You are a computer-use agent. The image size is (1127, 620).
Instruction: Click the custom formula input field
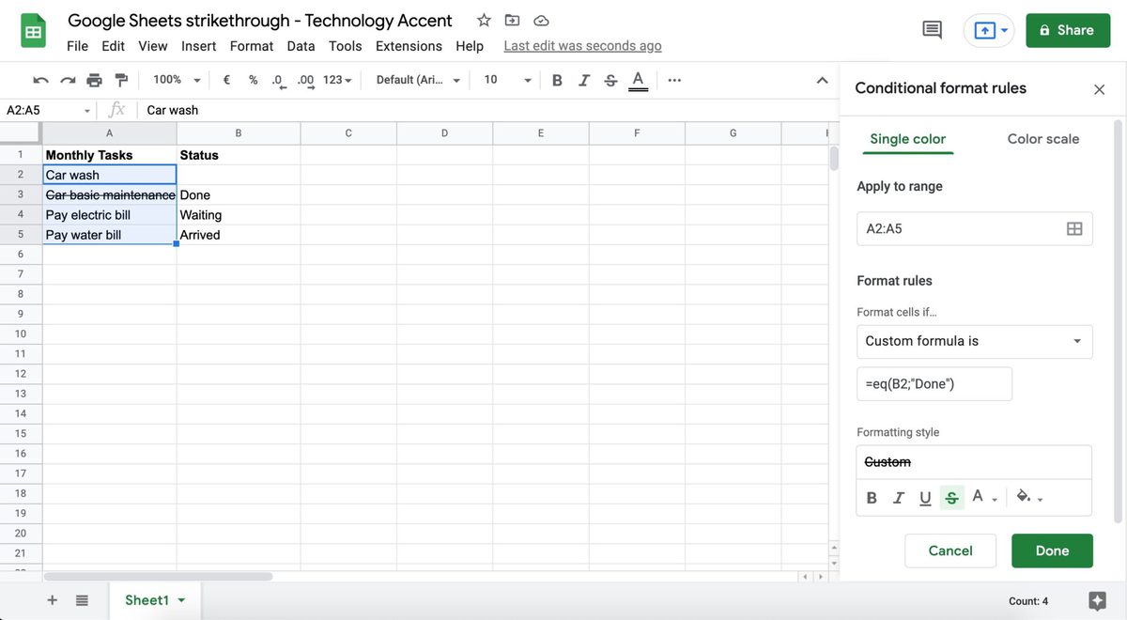point(934,383)
